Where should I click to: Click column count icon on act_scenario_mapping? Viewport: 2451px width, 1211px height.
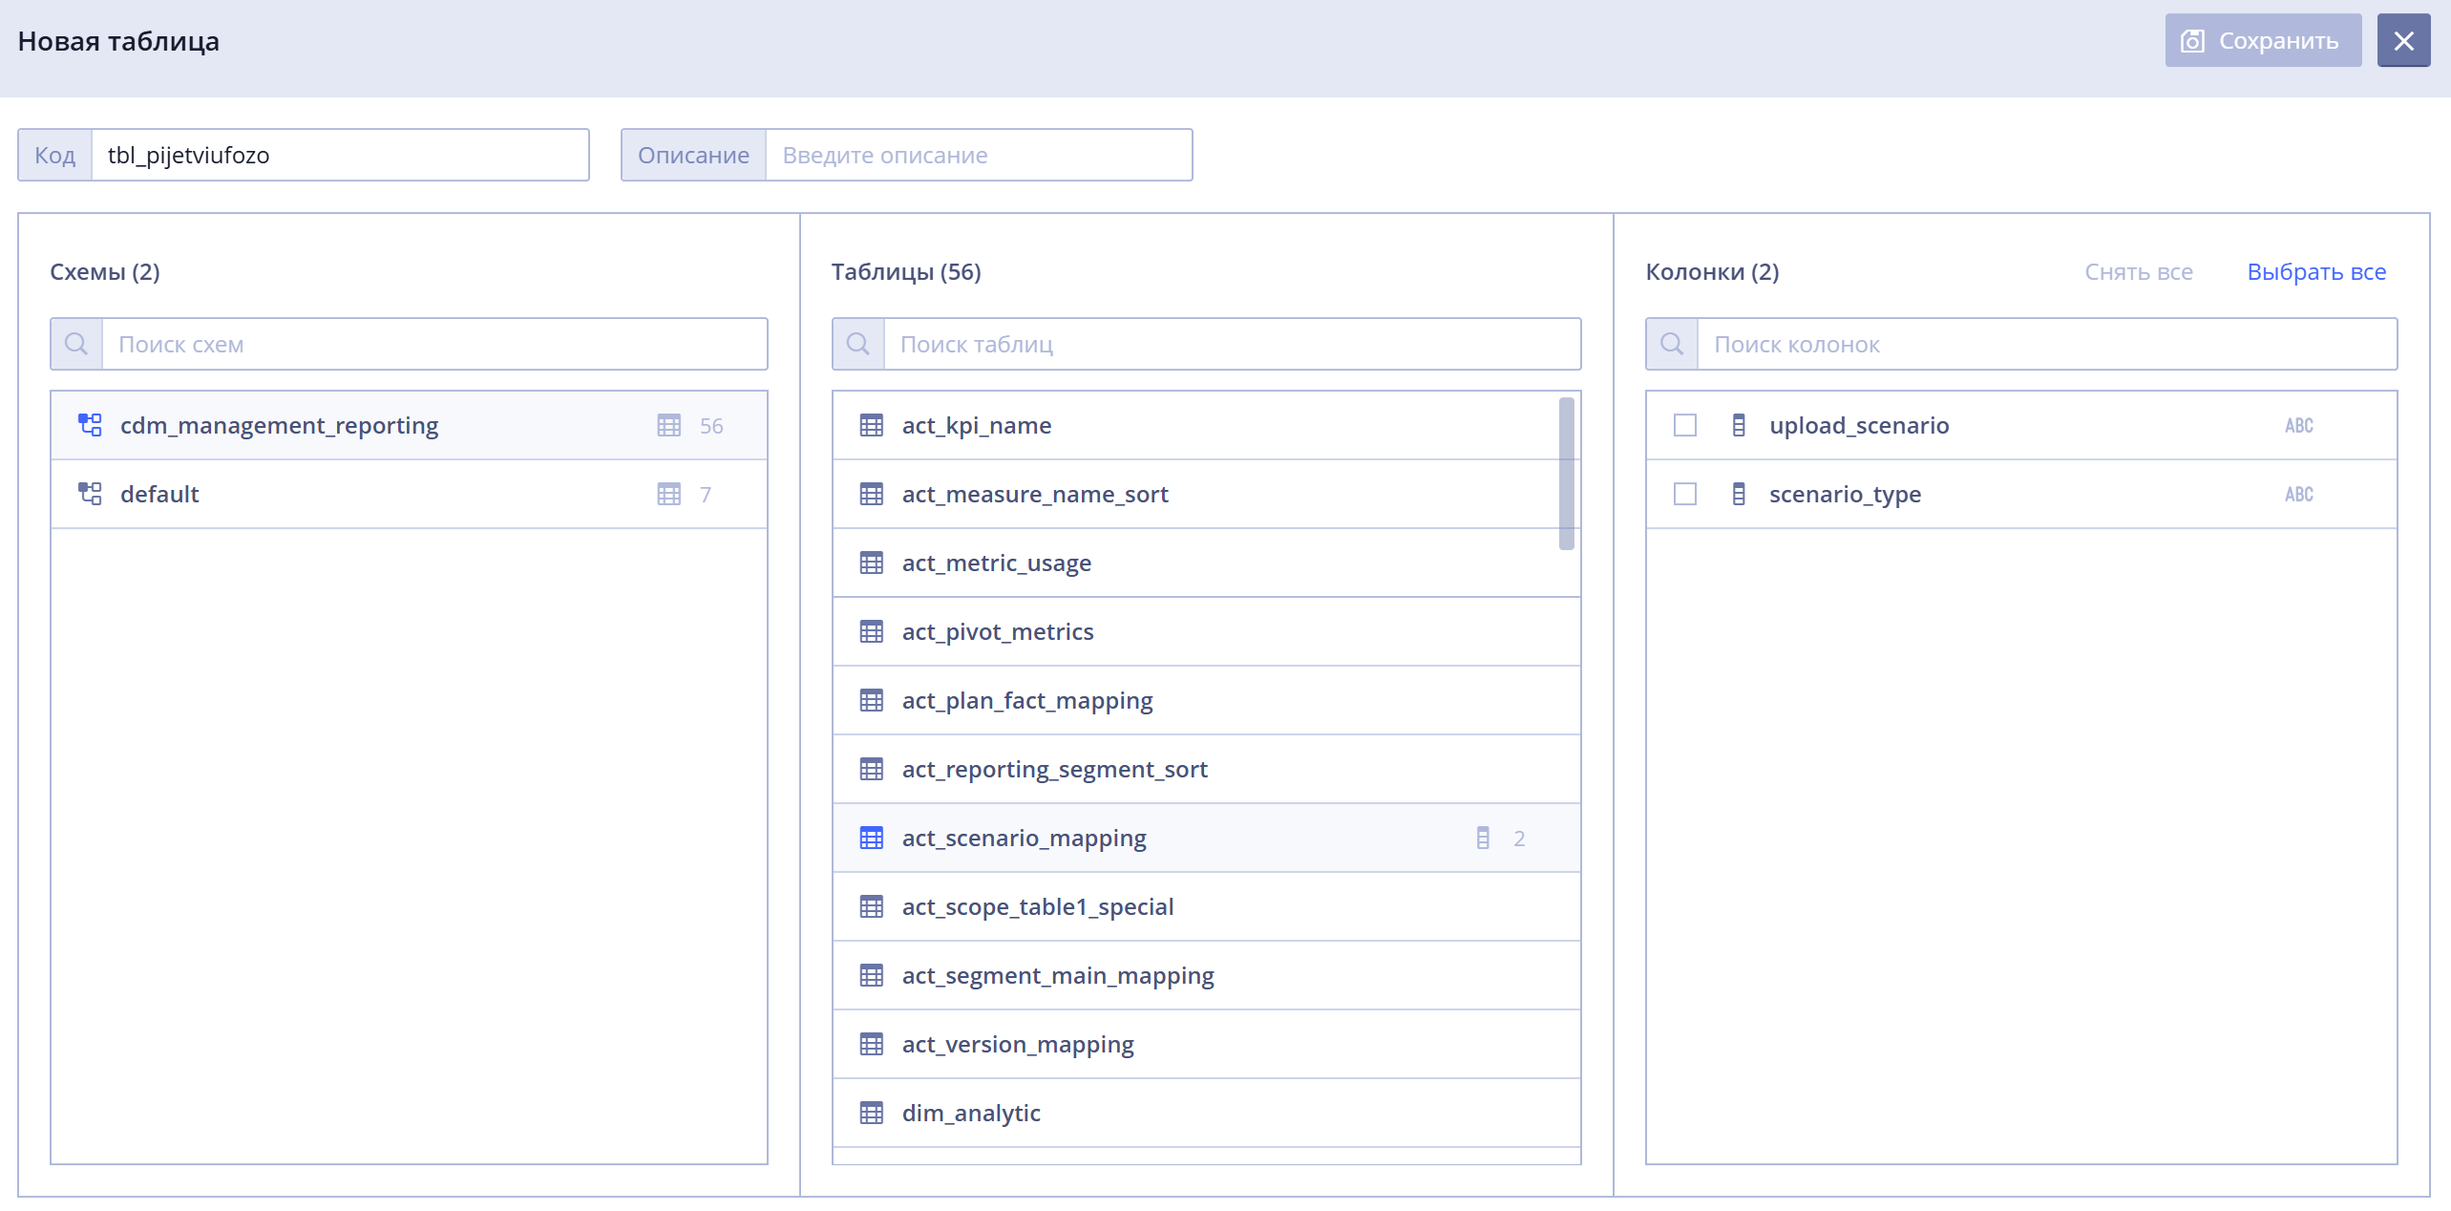point(1482,838)
